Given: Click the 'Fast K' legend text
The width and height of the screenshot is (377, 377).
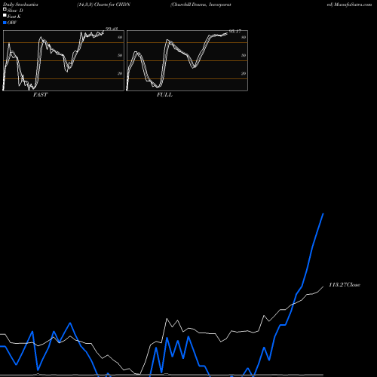Looking at the screenshot, I should pos(14,17).
